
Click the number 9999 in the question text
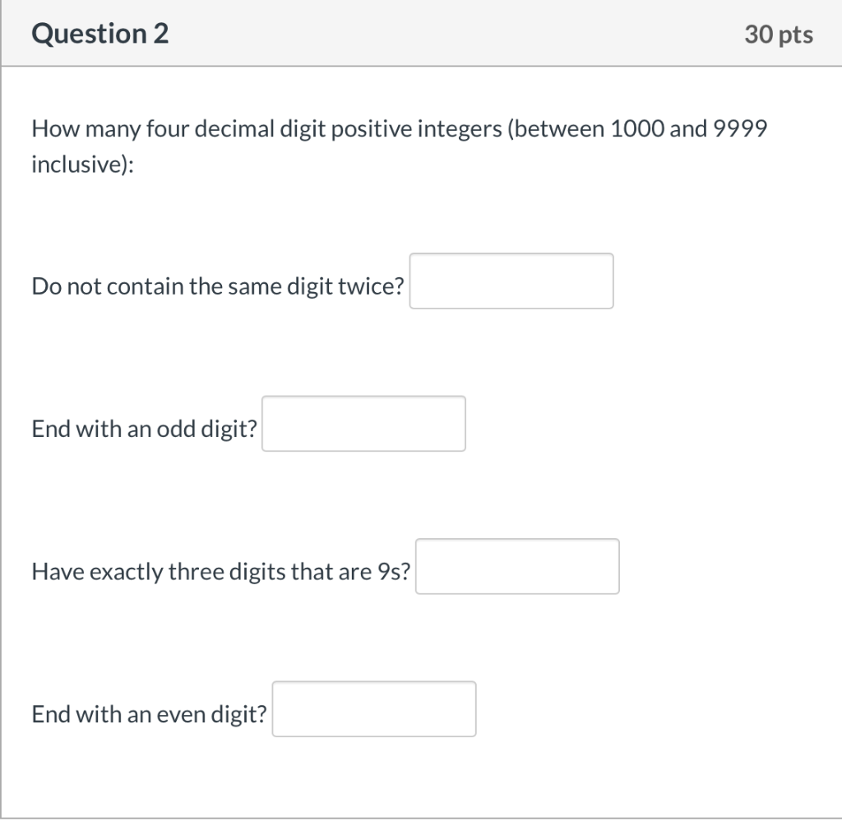tap(741, 128)
